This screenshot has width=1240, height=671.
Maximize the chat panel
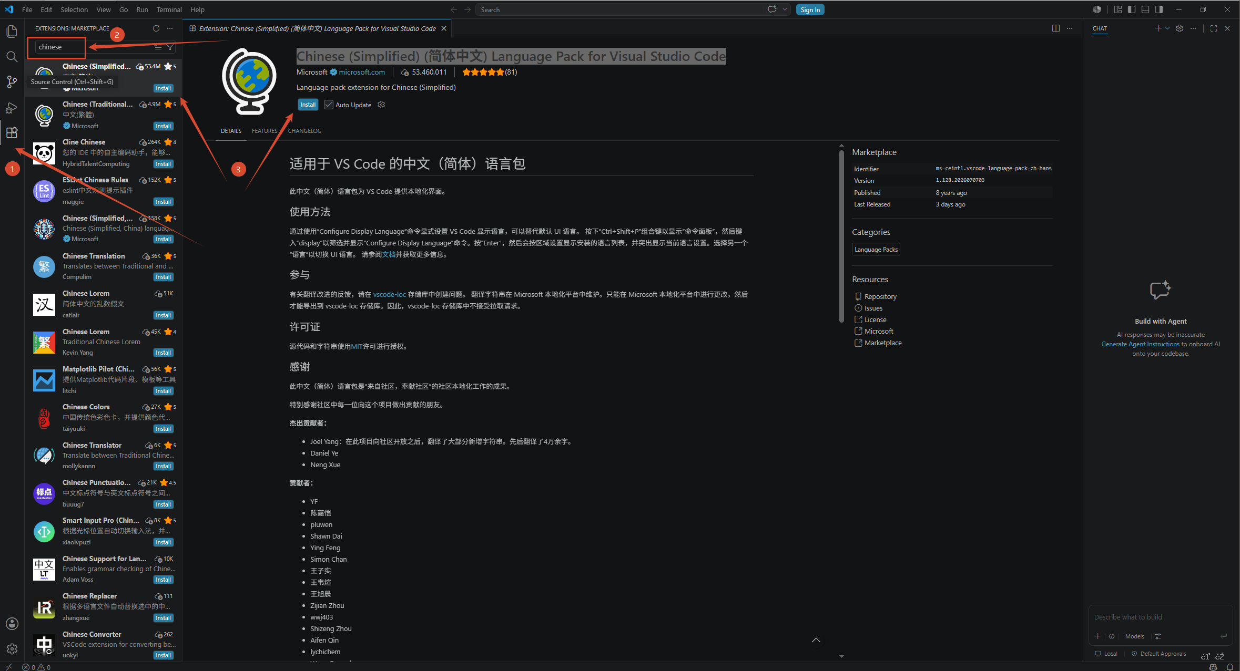coord(1214,28)
